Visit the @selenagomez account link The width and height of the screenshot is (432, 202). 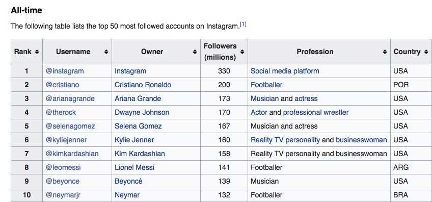point(70,127)
